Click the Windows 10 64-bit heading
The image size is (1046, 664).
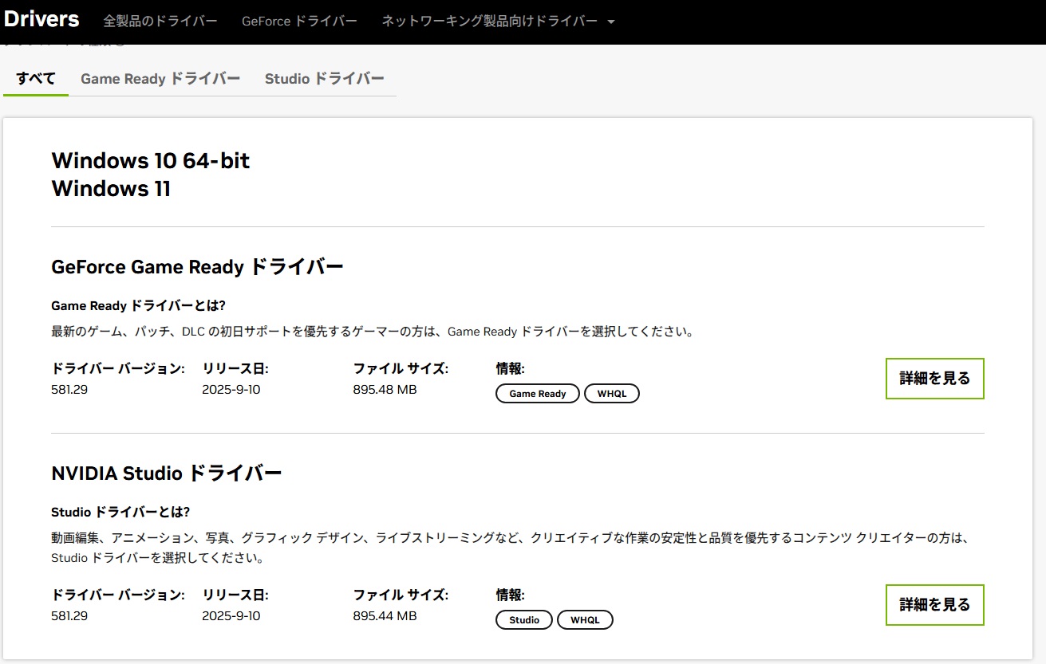[x=150, y=160]
